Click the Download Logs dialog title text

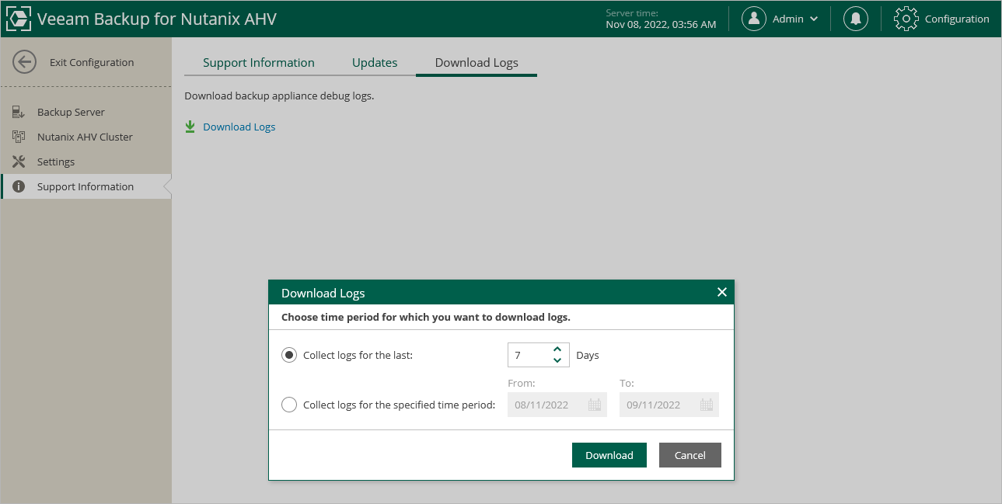tap(323, 293)
